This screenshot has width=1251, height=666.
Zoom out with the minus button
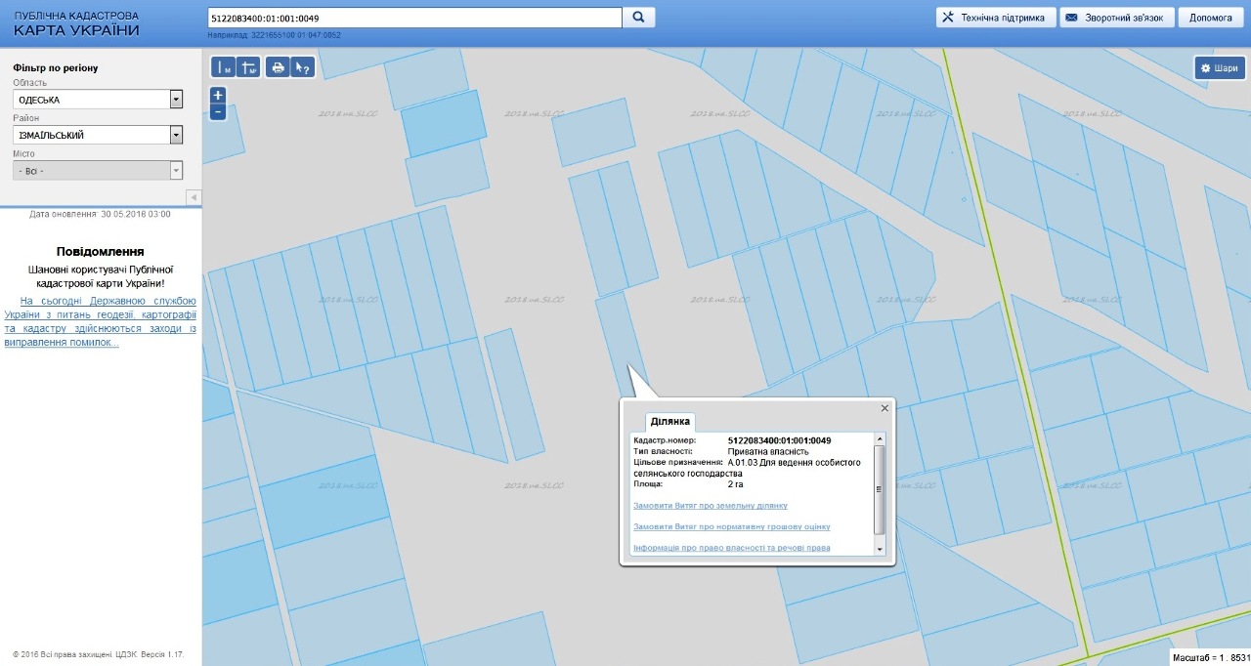point(218,111)
